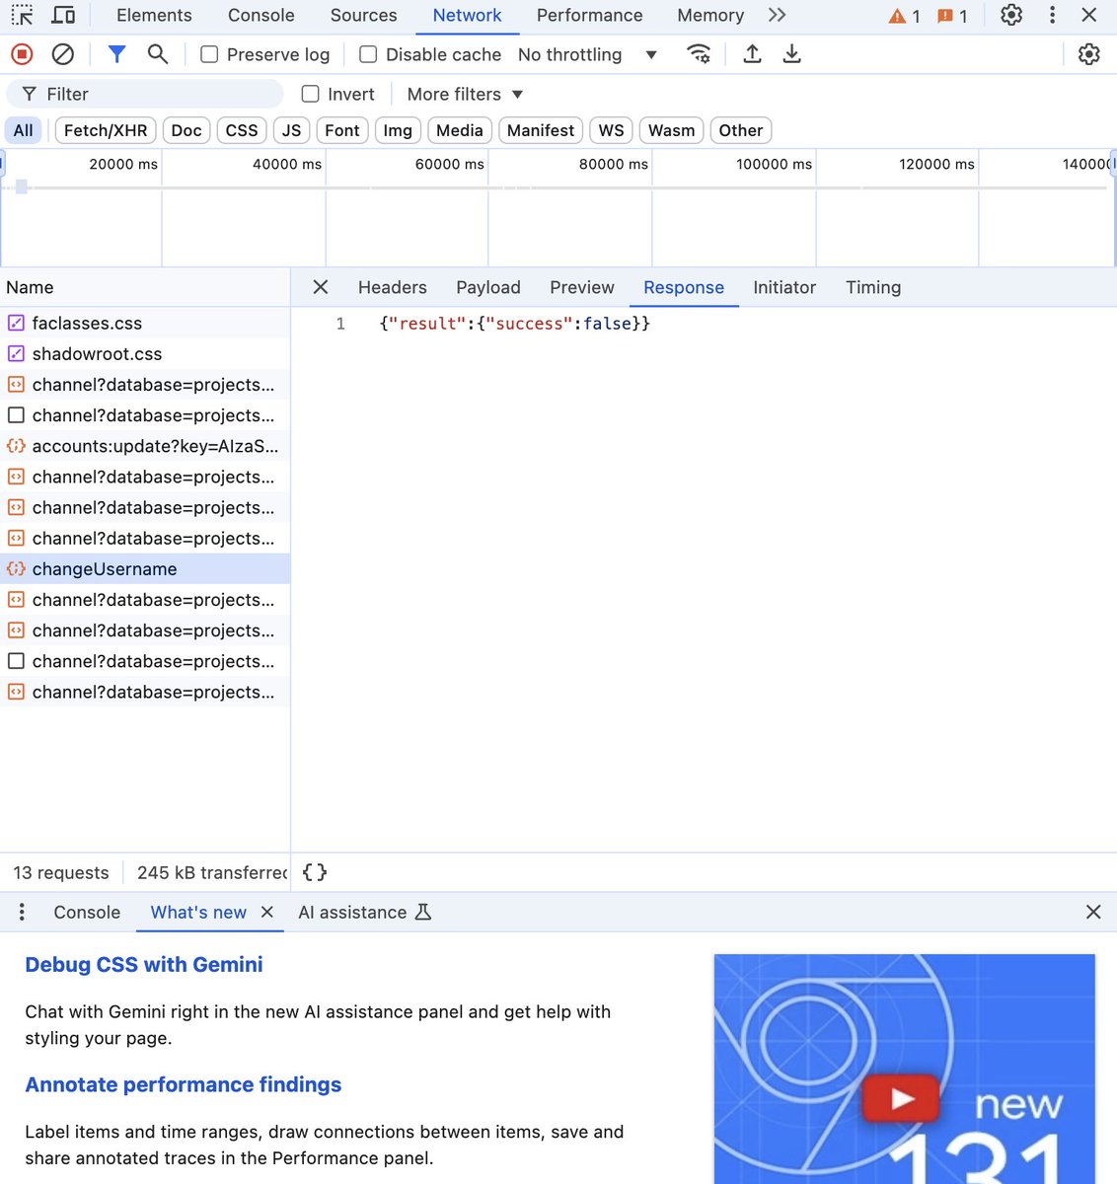Select the changeUsername request row
The width and height of the screenshot is (1117, 1184).
(x=145, y=568)
